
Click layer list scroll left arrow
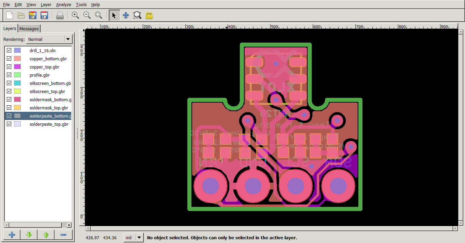tap(6, 225)
